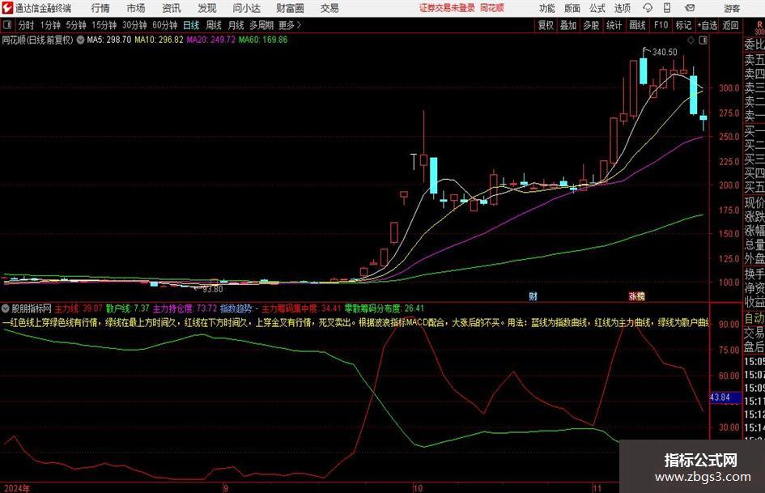The image size is (765, 493).
Task: Click the 2024年 date label on timeline
Action: (17, 488)
